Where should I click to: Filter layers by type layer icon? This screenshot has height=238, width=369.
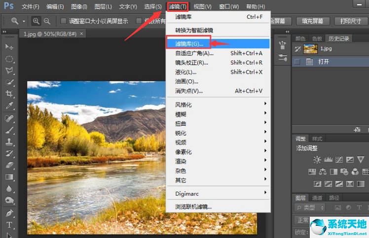(x=359, y=207)
